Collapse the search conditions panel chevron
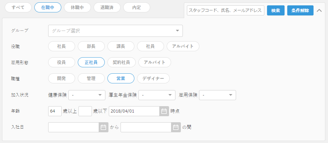The width and height of the screenshot is (328, 143). [x=319, y=10]
